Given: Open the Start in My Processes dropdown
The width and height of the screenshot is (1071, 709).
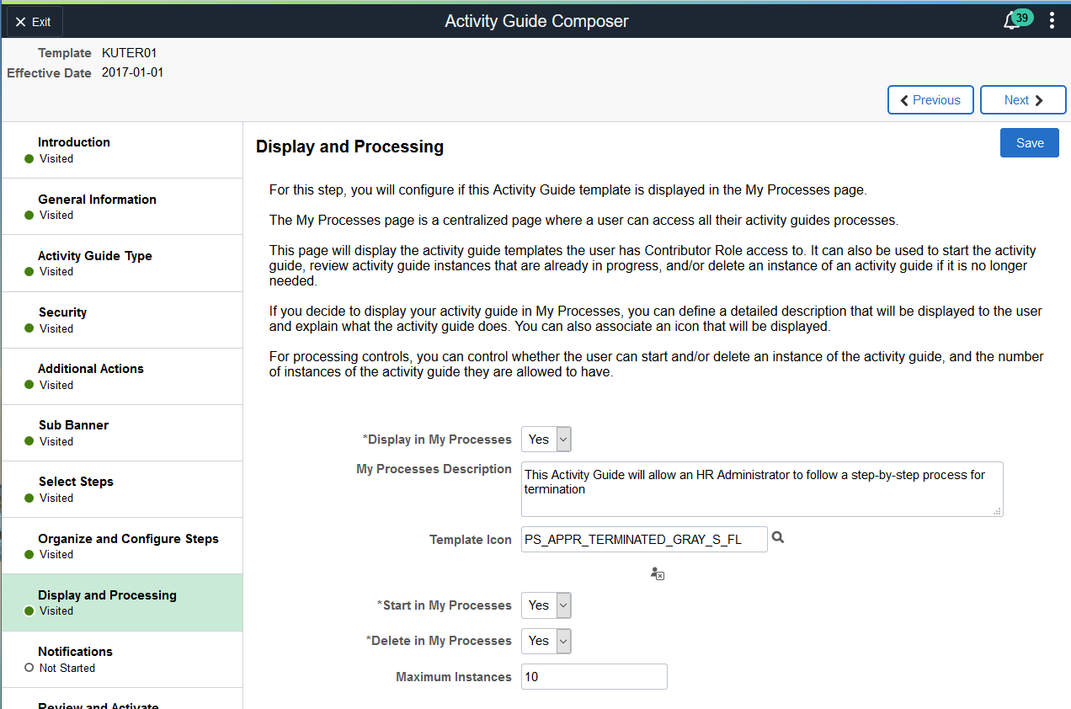Looking at the screenshot, I should [546, 605].
